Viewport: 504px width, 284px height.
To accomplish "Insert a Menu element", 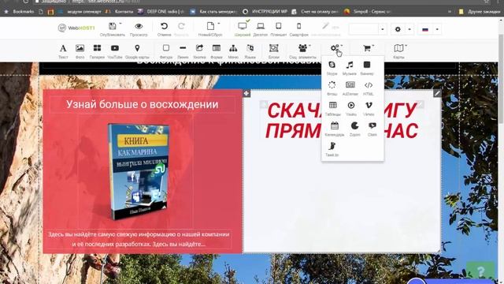I will pyautogui.click(x=233, y=50).
